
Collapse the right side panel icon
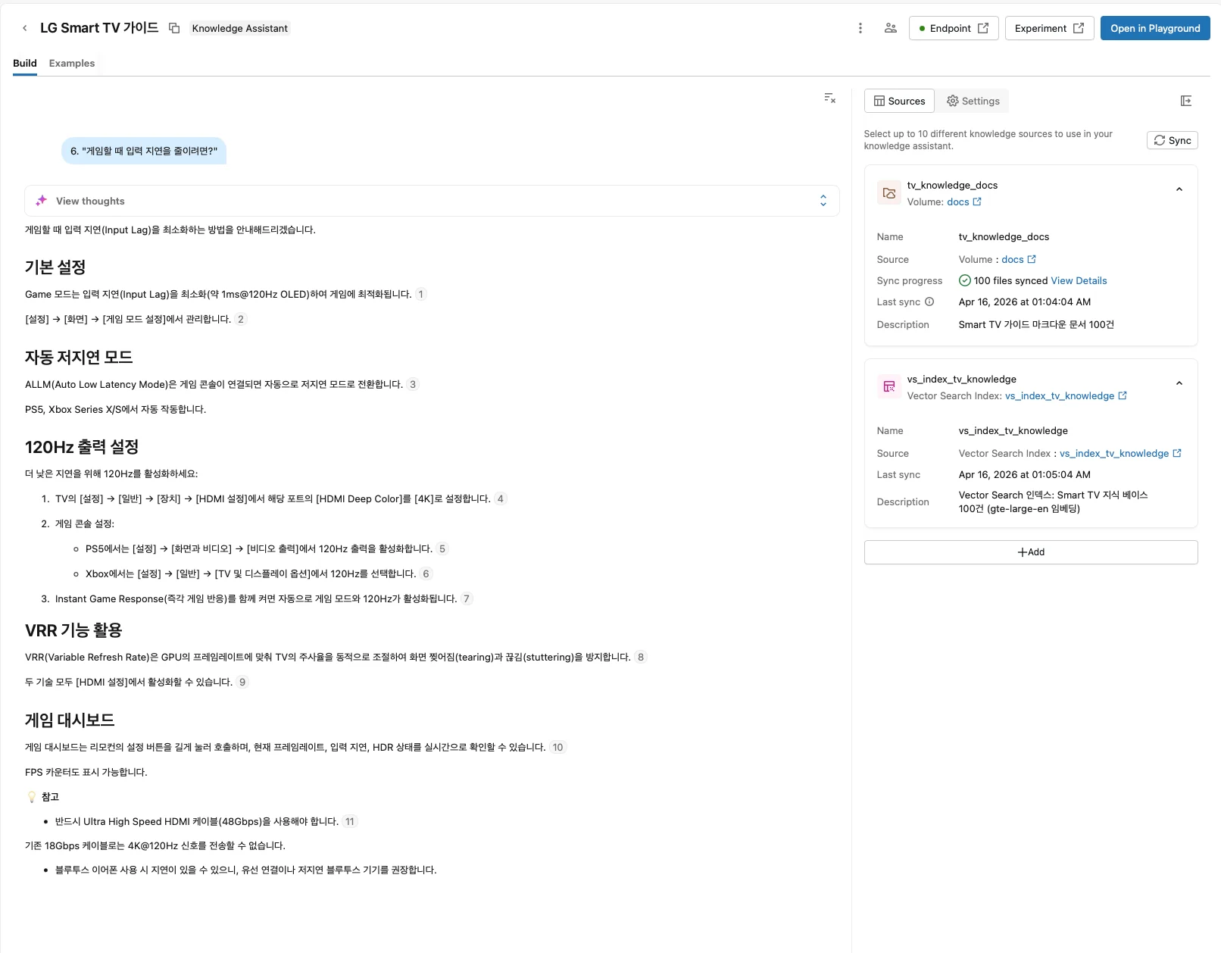coord(1186,101)
